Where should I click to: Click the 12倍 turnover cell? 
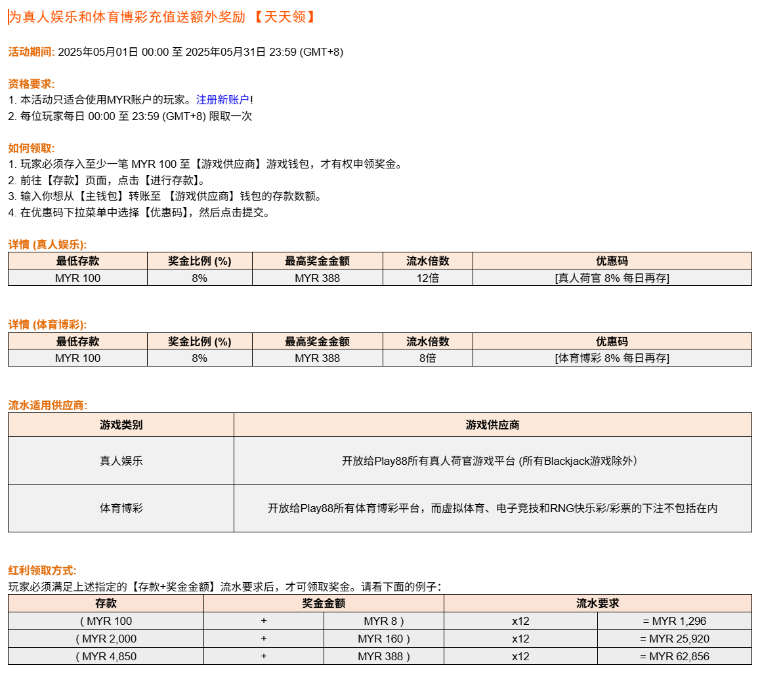coord(427,278)
